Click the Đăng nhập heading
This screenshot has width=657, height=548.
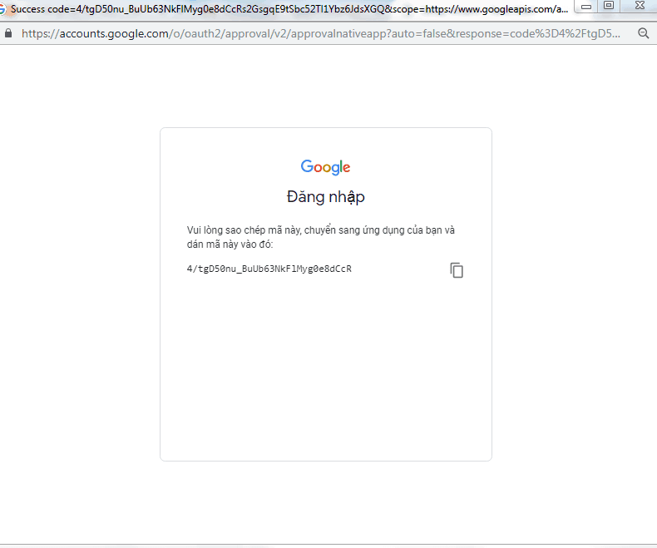point(325,197)
